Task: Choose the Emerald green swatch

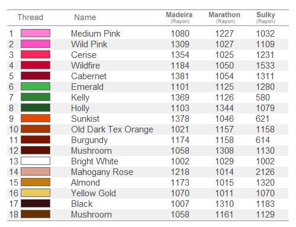Action: tap(36, 86)
